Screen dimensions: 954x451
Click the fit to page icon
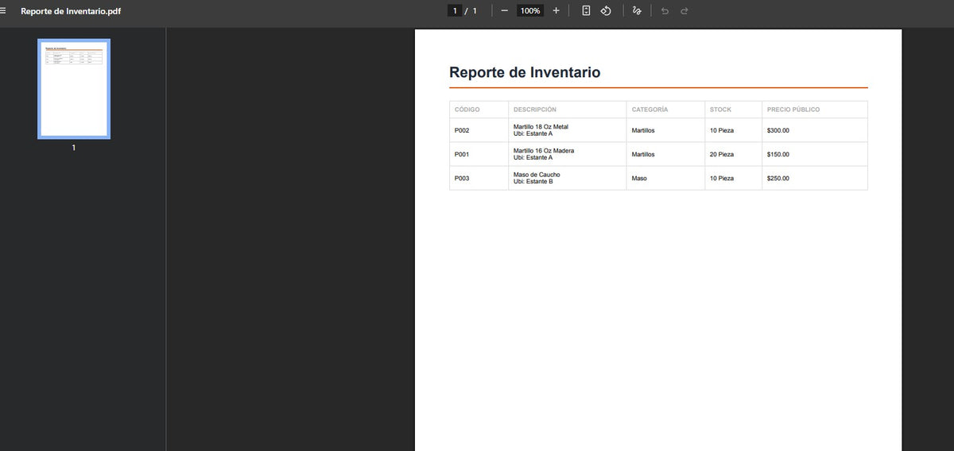[586, 10]
